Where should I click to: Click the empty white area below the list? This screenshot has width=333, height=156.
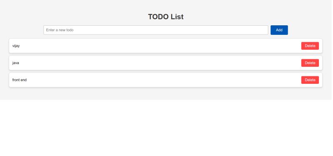(166, 128)
